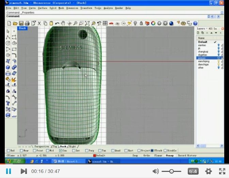Select the arrow pointer tool in left toolbar
Image resolution: width=229 pixels, height=178 pixels.
click(8, 31)
